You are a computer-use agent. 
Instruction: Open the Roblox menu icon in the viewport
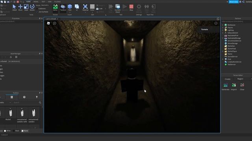(x=48, y=23)
